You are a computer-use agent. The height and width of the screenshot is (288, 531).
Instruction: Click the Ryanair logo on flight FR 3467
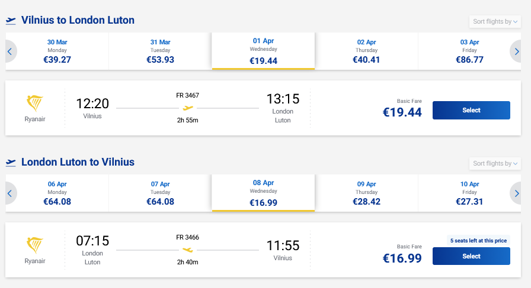(x=36, y=104)
